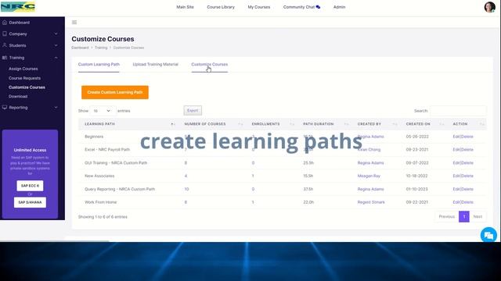This screenshot has height=281, width=501.
Task: Open My Courses nav item
Action: (x=259, y=7)
